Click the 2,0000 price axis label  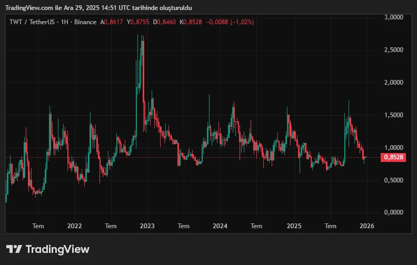pos(393,83)
